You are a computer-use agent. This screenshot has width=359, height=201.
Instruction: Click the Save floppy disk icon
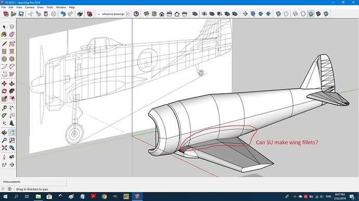tap(21, 14)
